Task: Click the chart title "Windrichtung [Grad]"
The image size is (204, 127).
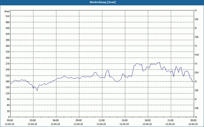Action: coord(103,2)
